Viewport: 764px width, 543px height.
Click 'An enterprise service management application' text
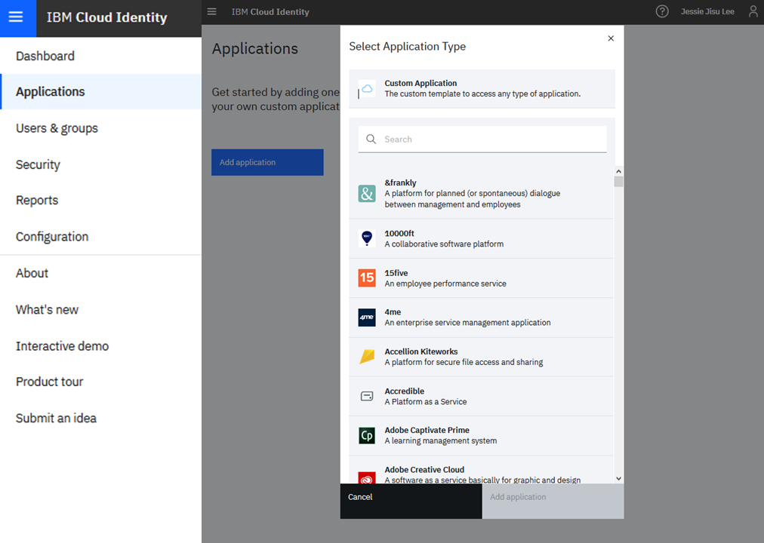point(468,323)
